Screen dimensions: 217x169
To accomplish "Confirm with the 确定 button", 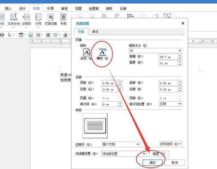I will tap(152, 163).
